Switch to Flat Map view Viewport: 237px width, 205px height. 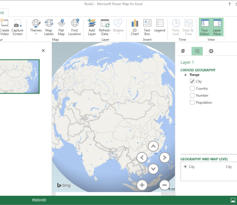[x=61, y=28]
